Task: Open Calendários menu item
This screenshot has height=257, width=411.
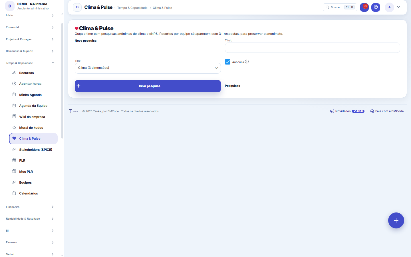Action: (33, 193)
